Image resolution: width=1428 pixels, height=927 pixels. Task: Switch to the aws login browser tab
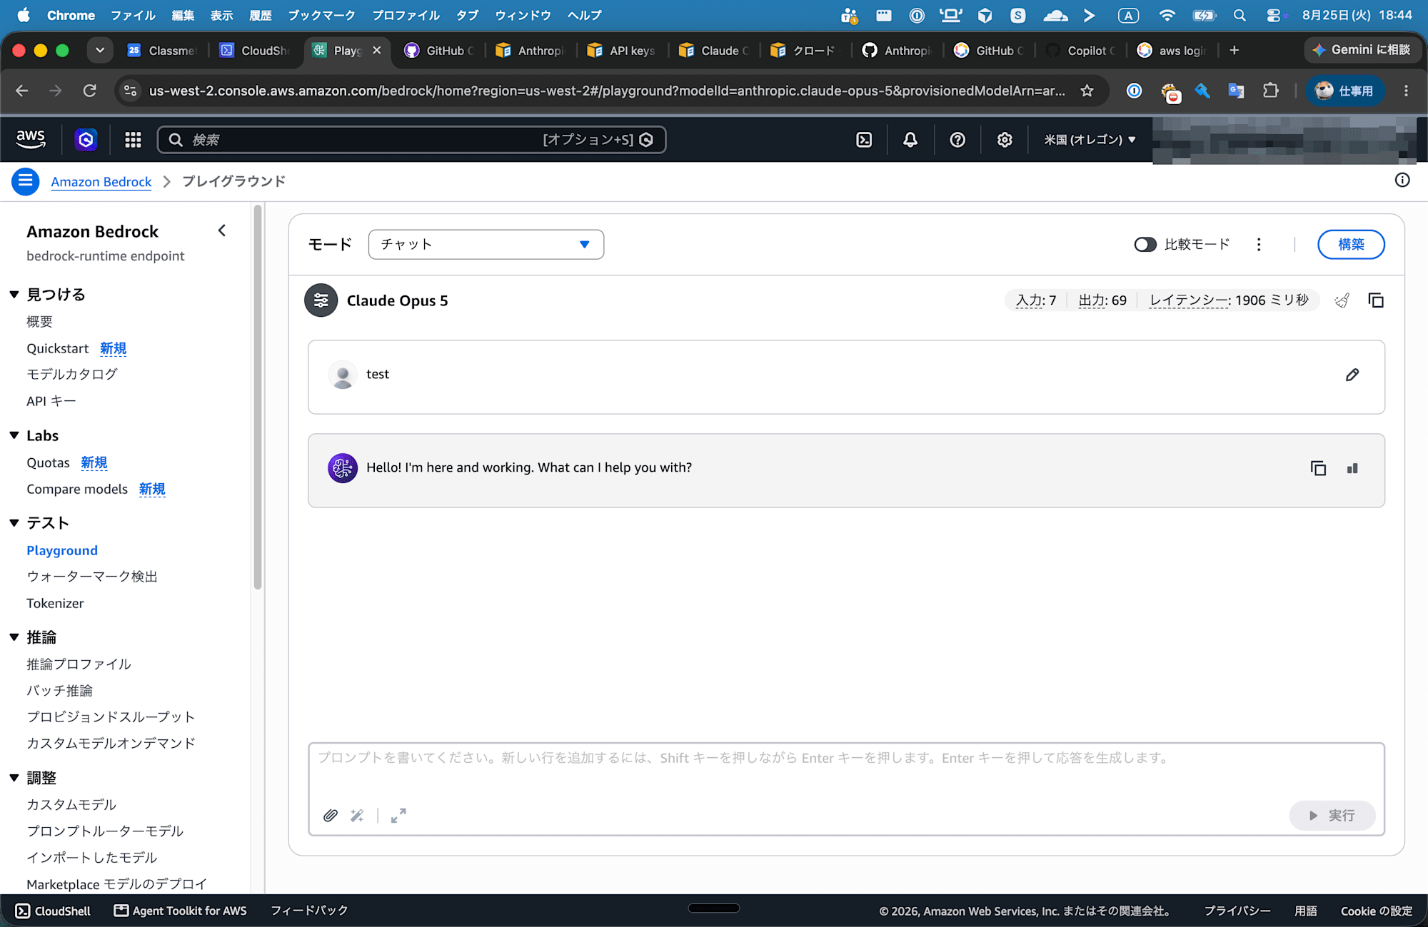1172,51
